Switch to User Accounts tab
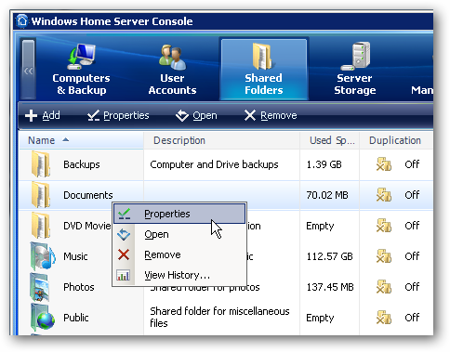This screenshot has width=450, height=352. (x=172, y=70)
